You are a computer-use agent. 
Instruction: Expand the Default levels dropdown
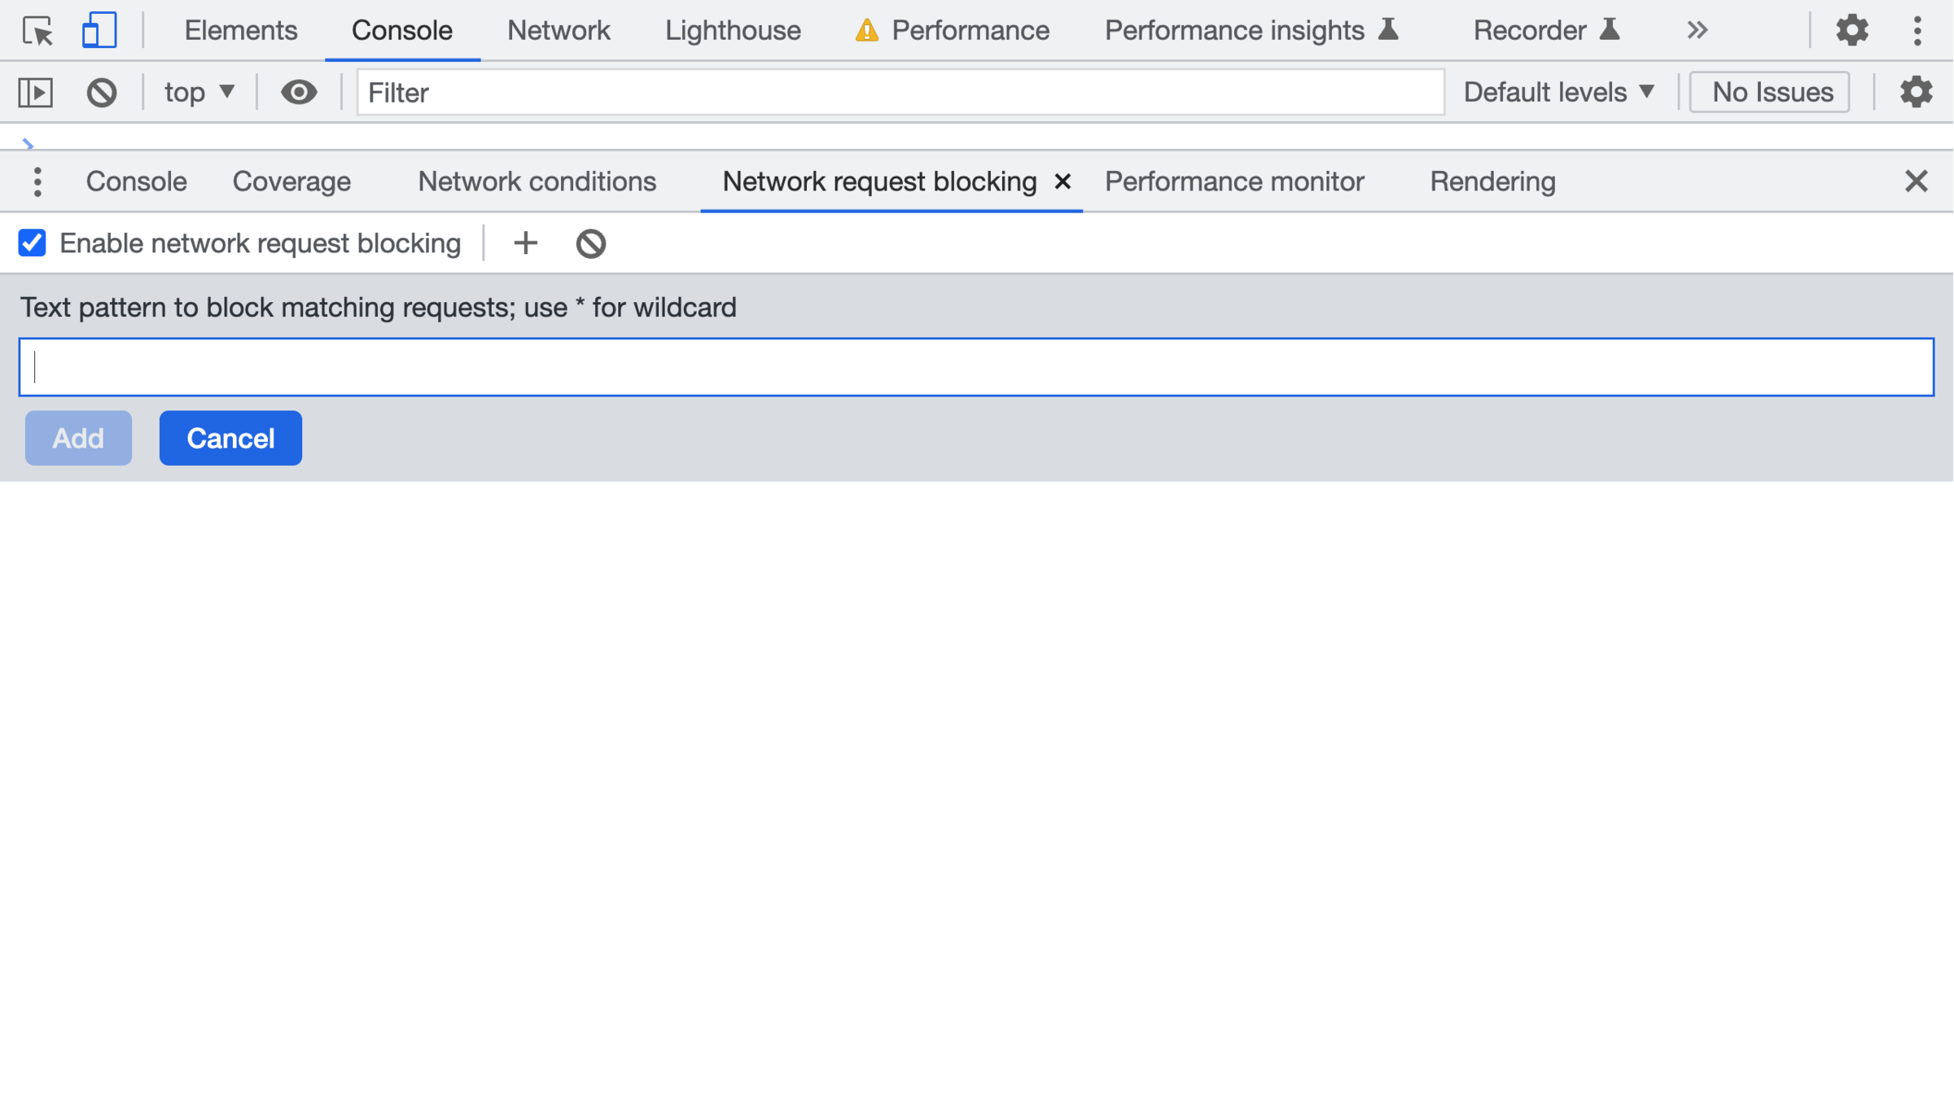coord(1558,92)
